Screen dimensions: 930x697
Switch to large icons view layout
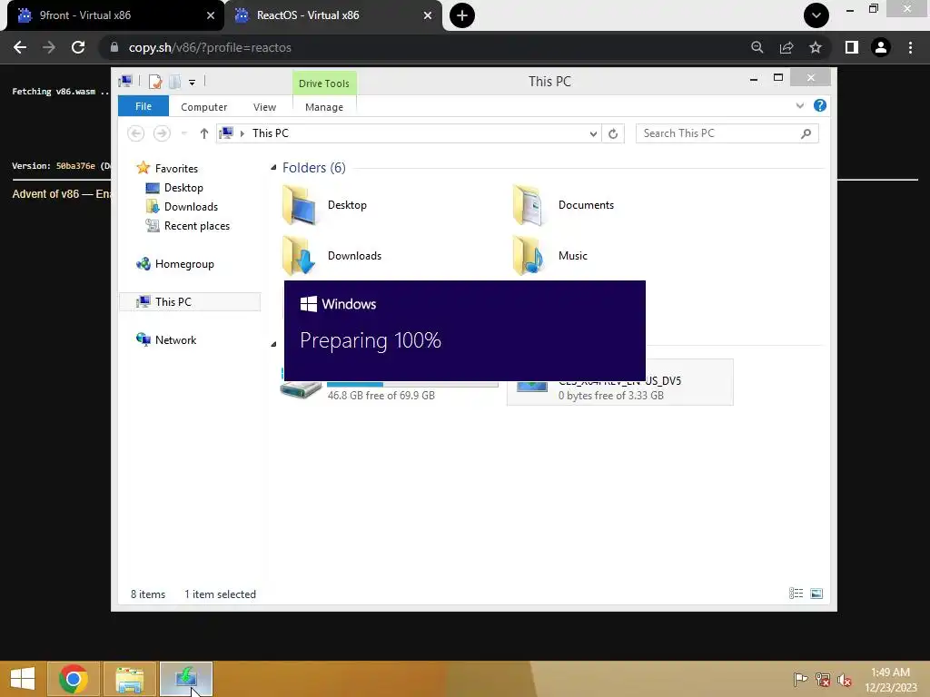(816, 594)
